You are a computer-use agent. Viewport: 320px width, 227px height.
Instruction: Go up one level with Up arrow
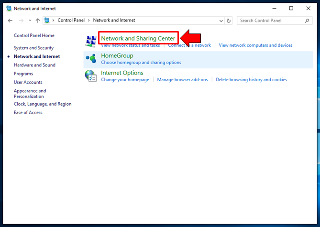point(38,21)
